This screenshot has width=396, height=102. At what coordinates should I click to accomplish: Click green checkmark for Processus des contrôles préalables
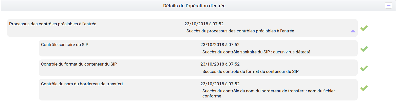point(364,28)
